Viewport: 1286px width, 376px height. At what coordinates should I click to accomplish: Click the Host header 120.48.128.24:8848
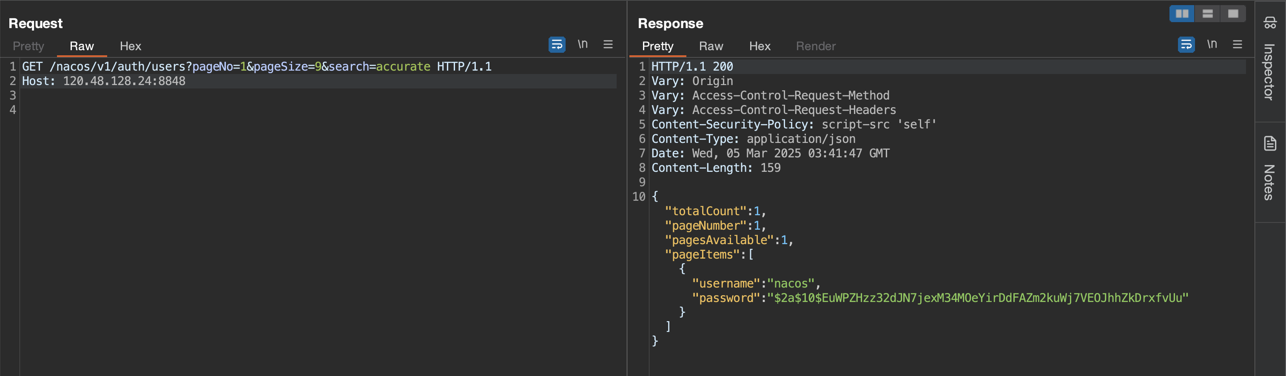(x=103, y=81)
